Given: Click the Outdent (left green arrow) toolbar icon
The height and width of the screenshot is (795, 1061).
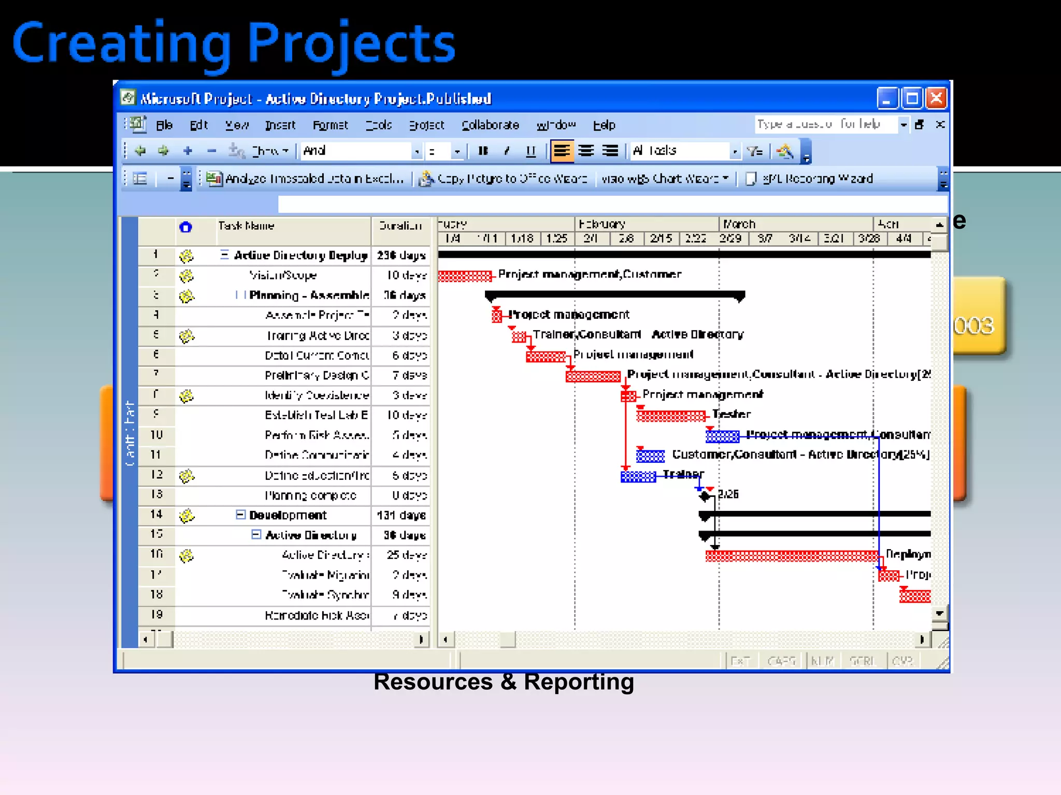Looking at the screenshot, I should click(x=140, y=151).
